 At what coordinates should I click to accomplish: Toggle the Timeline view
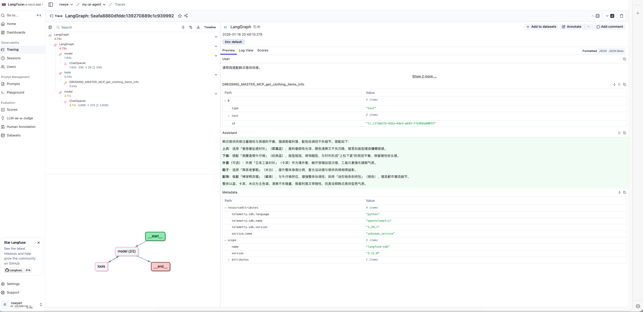coord(210,27)
